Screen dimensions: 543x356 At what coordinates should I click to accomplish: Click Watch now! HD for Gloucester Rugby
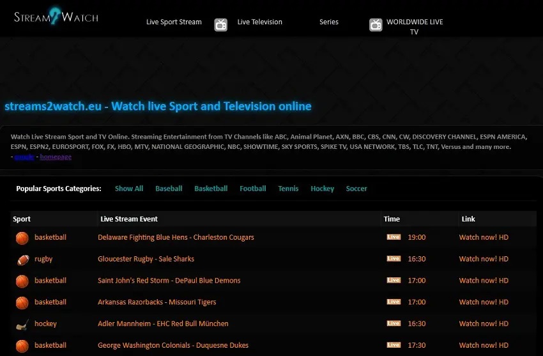click(x=484, y=259)
